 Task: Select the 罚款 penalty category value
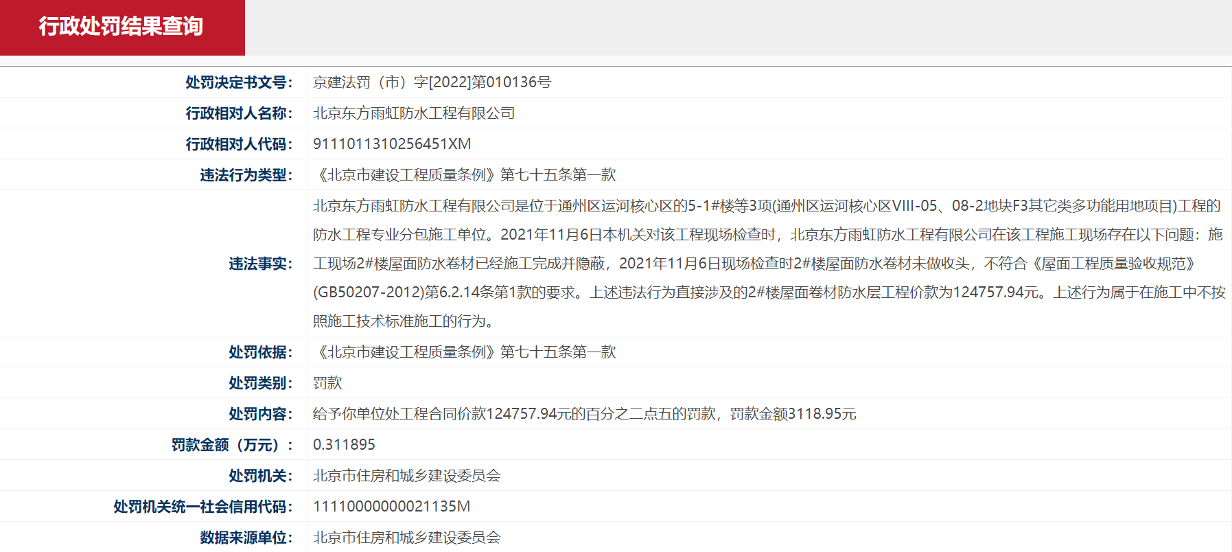click(327, 383)
